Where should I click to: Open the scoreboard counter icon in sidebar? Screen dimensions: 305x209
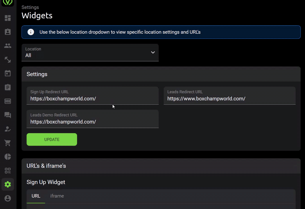tap(8, 101)
